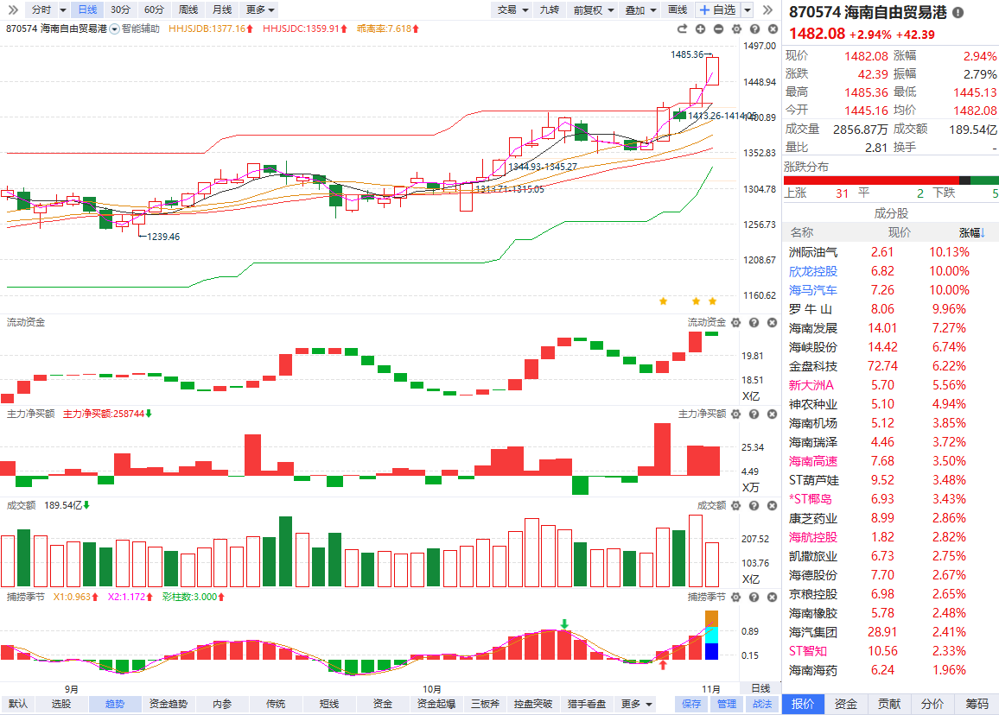
Task: Open the 叠加 overlay dropdown
Action: coord(640,9)
